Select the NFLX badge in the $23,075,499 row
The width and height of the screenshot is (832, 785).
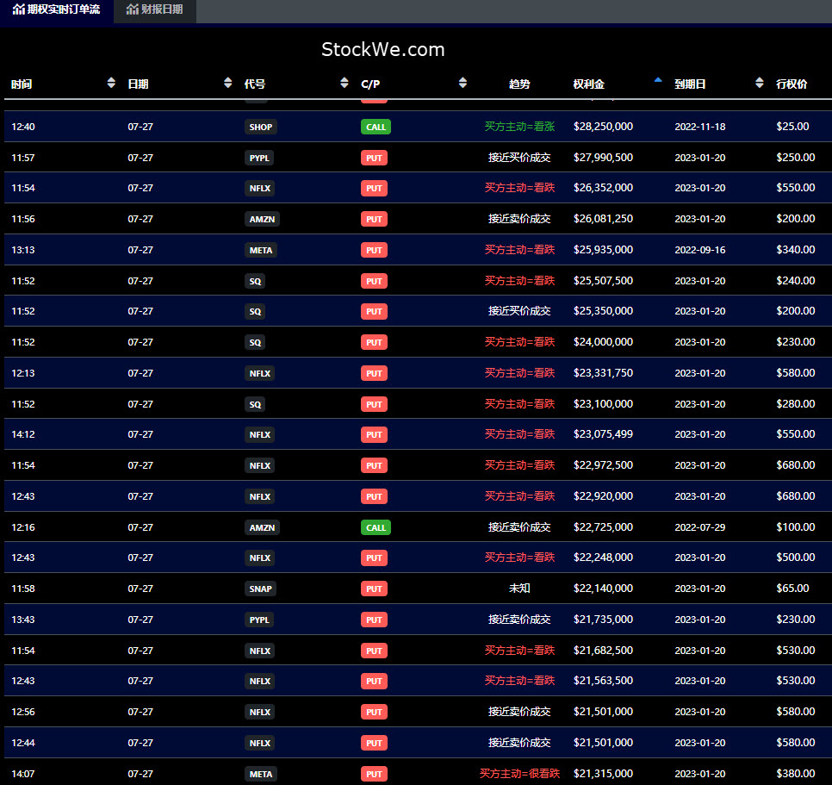click(x=260, y=434)
